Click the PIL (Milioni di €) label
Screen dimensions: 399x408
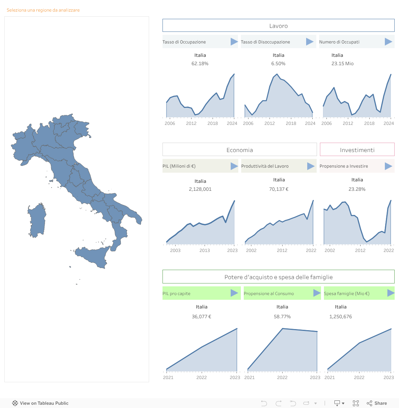coord(179,166)
